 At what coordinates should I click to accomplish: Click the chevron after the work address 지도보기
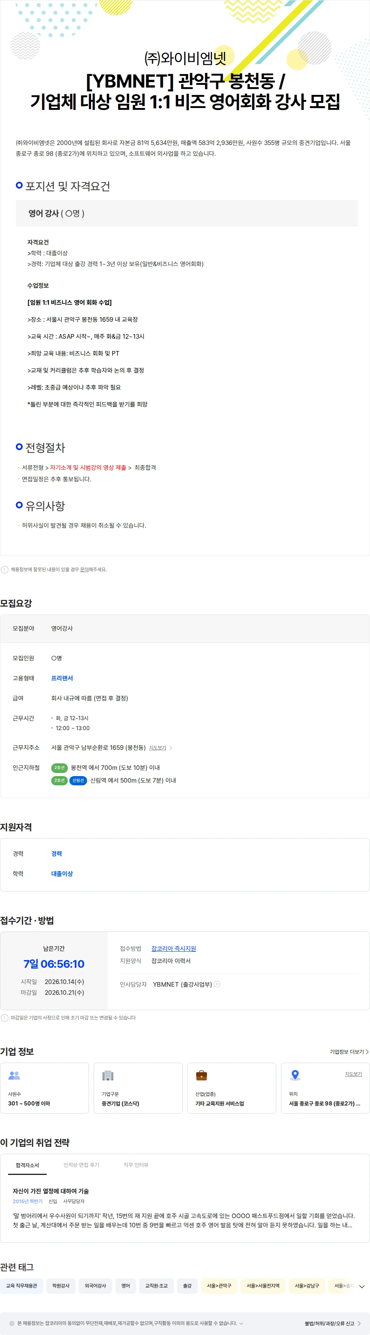(171, 748)
